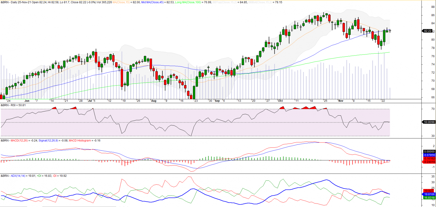Click the 30 RSI axis label
The height and width of the screenshot is (207, 436).
[433, 136]
